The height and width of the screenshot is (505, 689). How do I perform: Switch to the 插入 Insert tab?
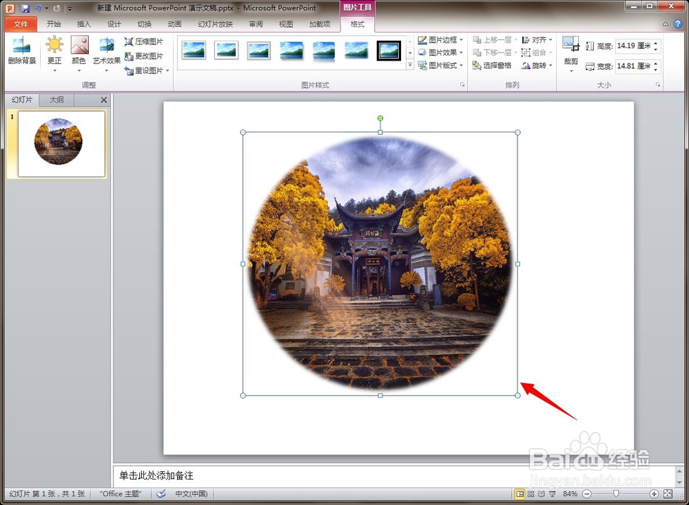(83, 24)
